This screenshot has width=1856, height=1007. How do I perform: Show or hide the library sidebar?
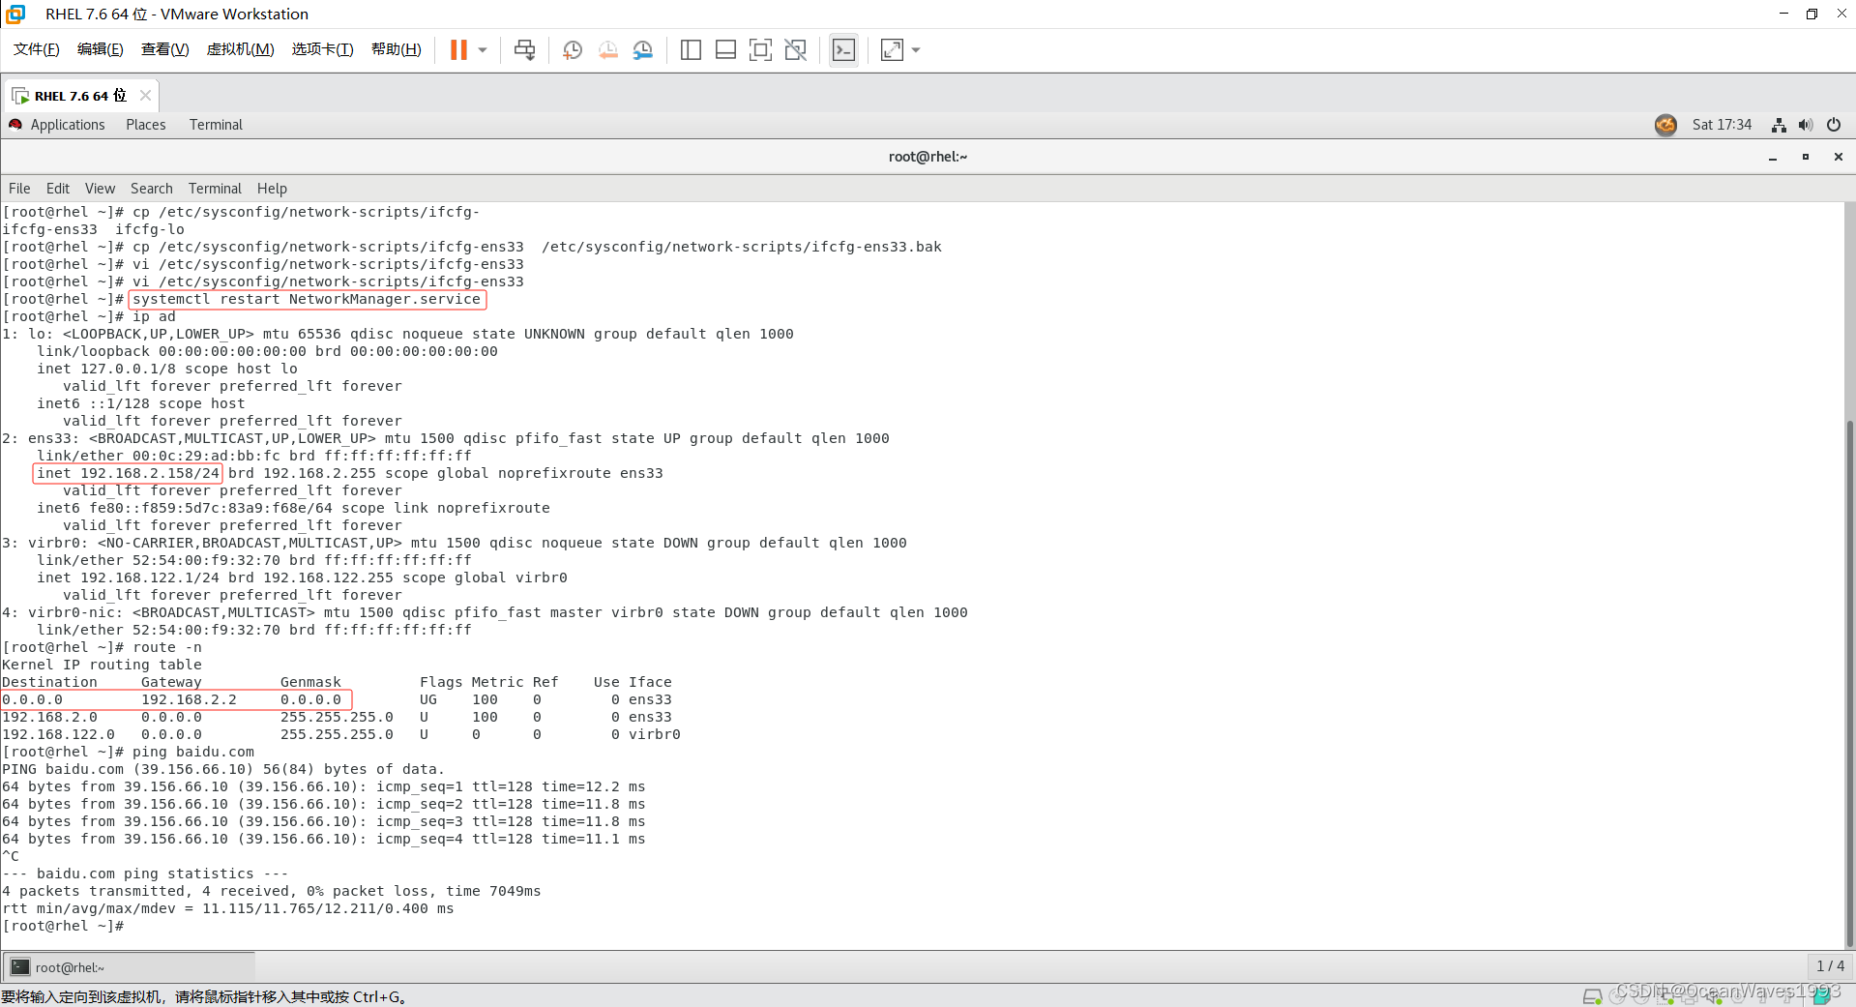(691, 49)
